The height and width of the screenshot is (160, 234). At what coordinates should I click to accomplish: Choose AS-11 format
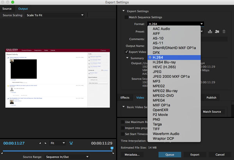coord(174,43)
